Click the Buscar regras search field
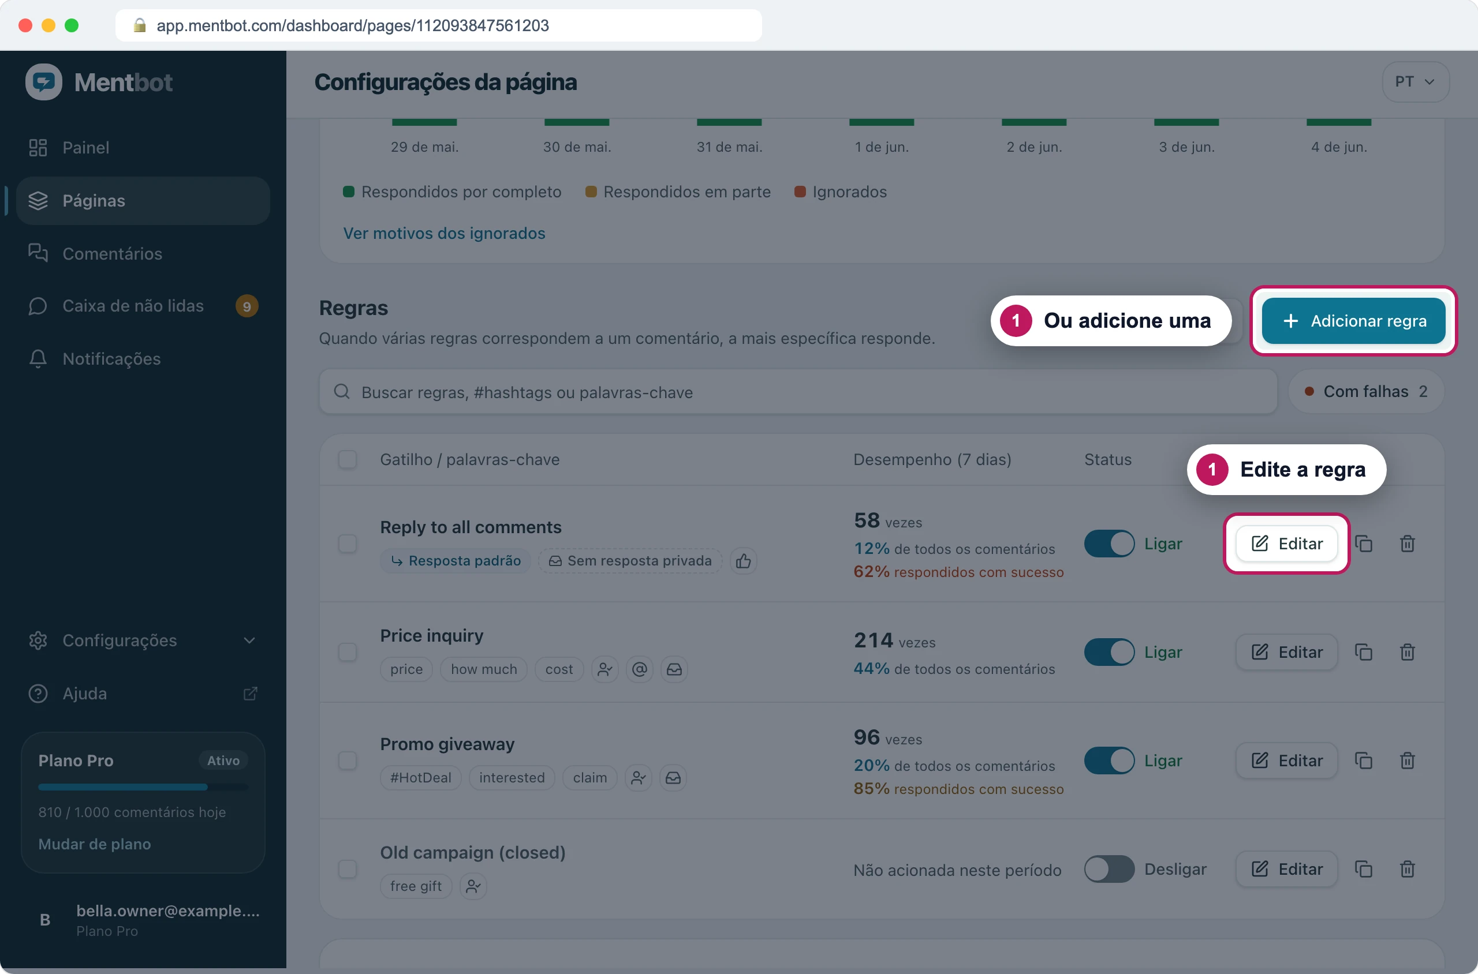 point(798,392)
